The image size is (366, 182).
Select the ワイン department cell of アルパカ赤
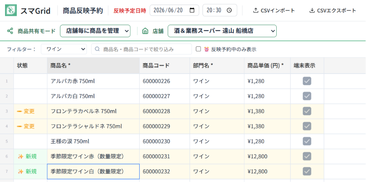click(217, 81)
